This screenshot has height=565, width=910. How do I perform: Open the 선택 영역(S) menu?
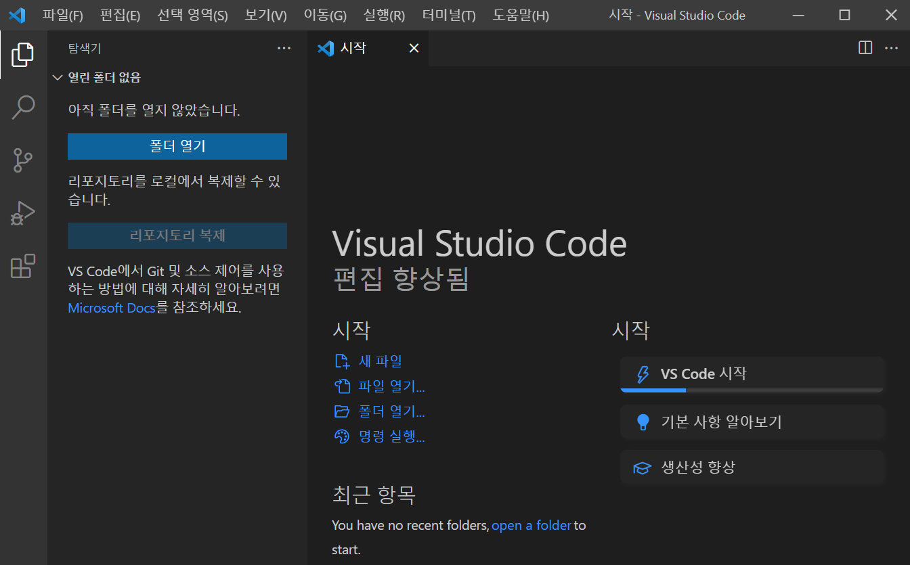(x=192, y=15)
